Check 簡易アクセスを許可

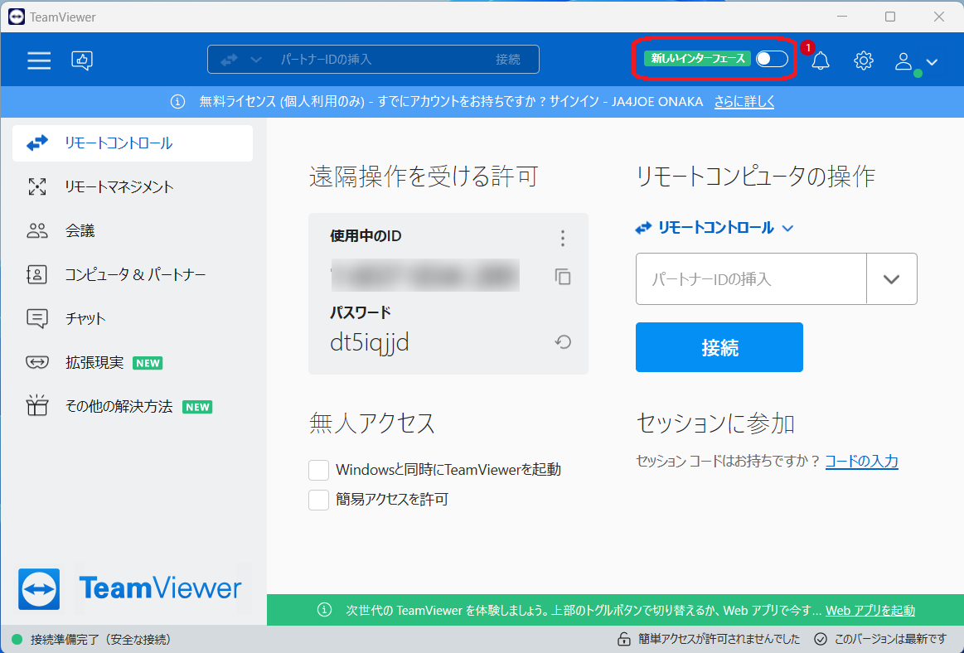click(x=318, y=499)
